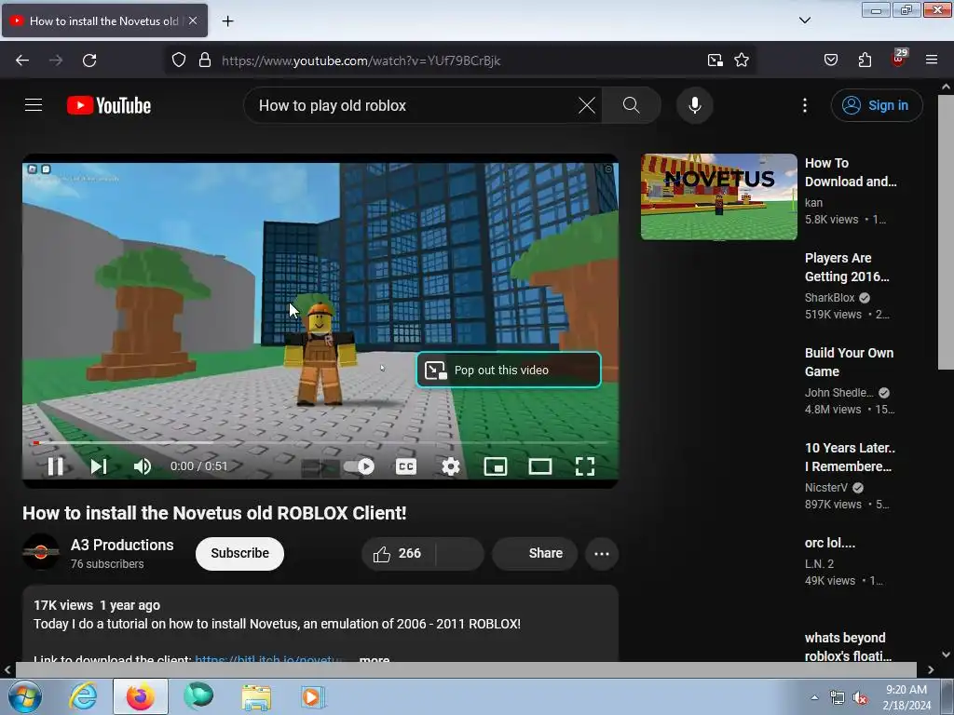Open orc lol.... suggested video
The image size is (954, 715).
(830, 543)
